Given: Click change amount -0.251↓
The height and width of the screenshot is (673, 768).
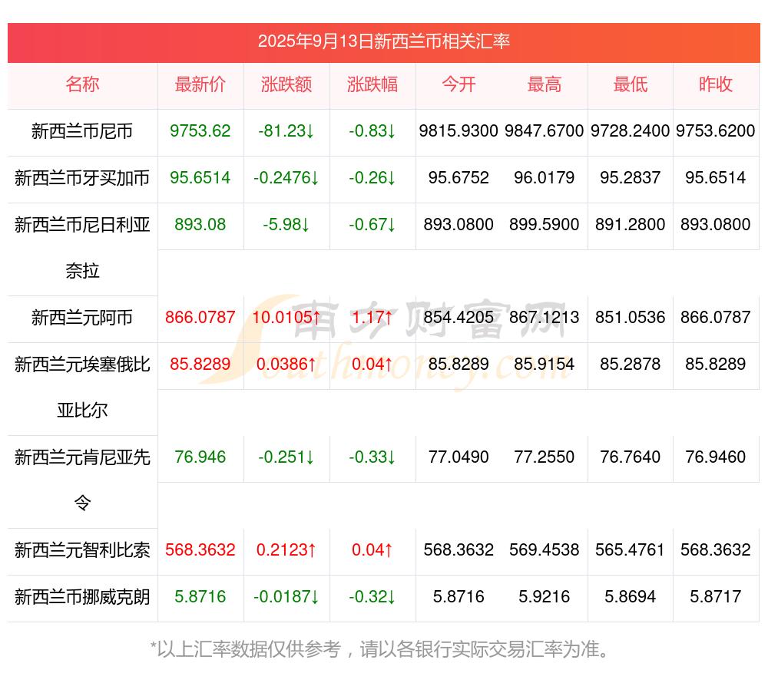Looking at the screenshot, I should pos(286,457).
